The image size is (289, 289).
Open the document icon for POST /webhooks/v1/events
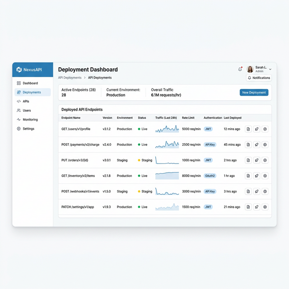pyautogui.click(x=248, y=191)
